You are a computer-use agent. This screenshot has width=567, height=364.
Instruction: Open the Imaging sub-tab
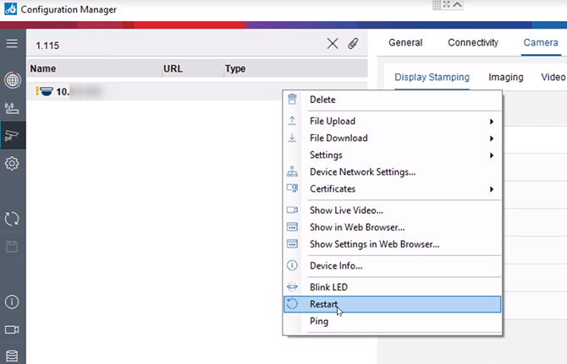pyautogui.click(x=505, y=78)
